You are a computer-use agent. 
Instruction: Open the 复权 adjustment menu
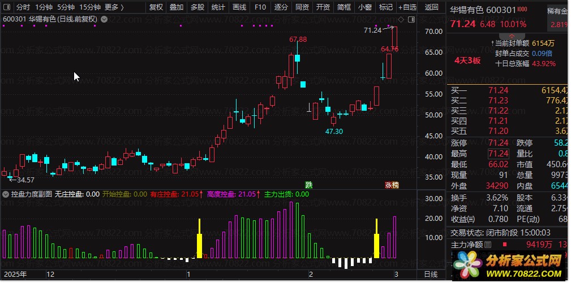[156, 7]
